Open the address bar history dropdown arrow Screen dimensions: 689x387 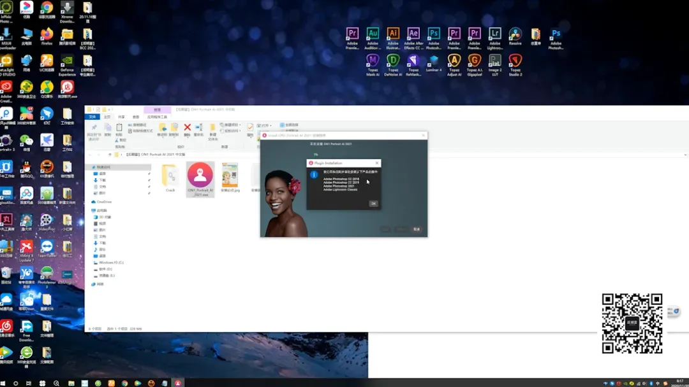[685, 155]
